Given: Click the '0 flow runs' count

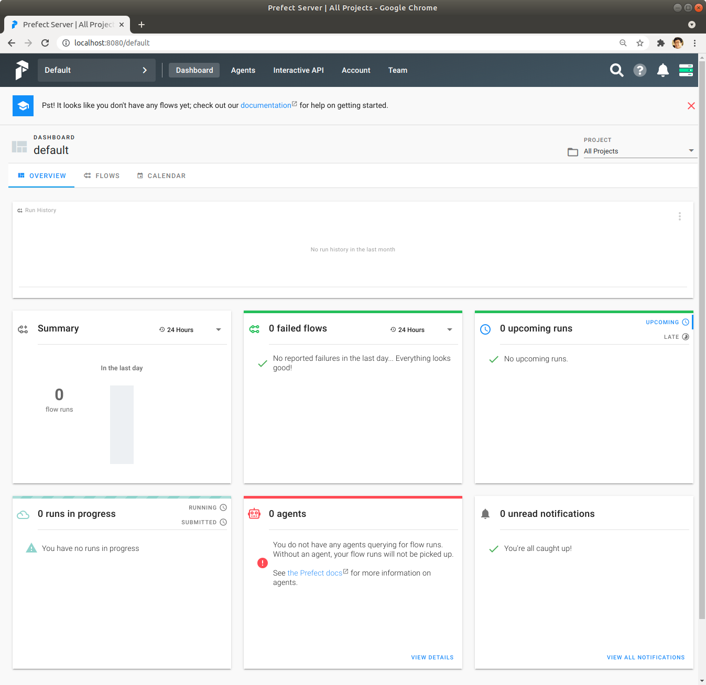Looking at the screenshot, I should pos(59,400).
